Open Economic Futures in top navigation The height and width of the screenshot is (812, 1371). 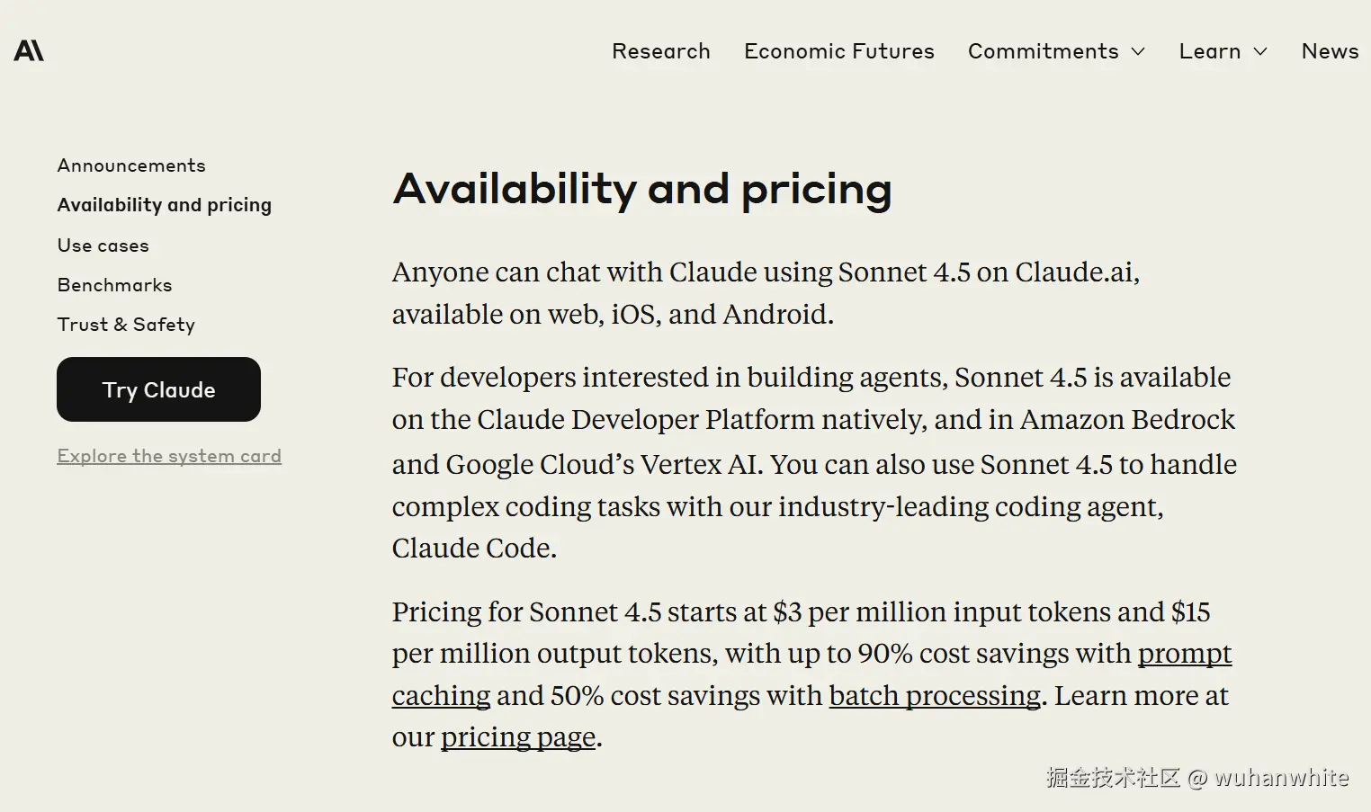pos(838,51)
